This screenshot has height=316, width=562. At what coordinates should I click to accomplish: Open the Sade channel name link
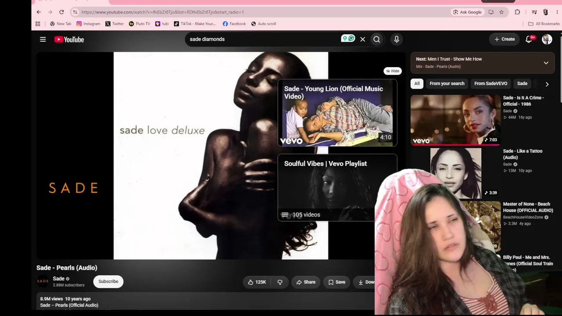(x=59, y=279)
